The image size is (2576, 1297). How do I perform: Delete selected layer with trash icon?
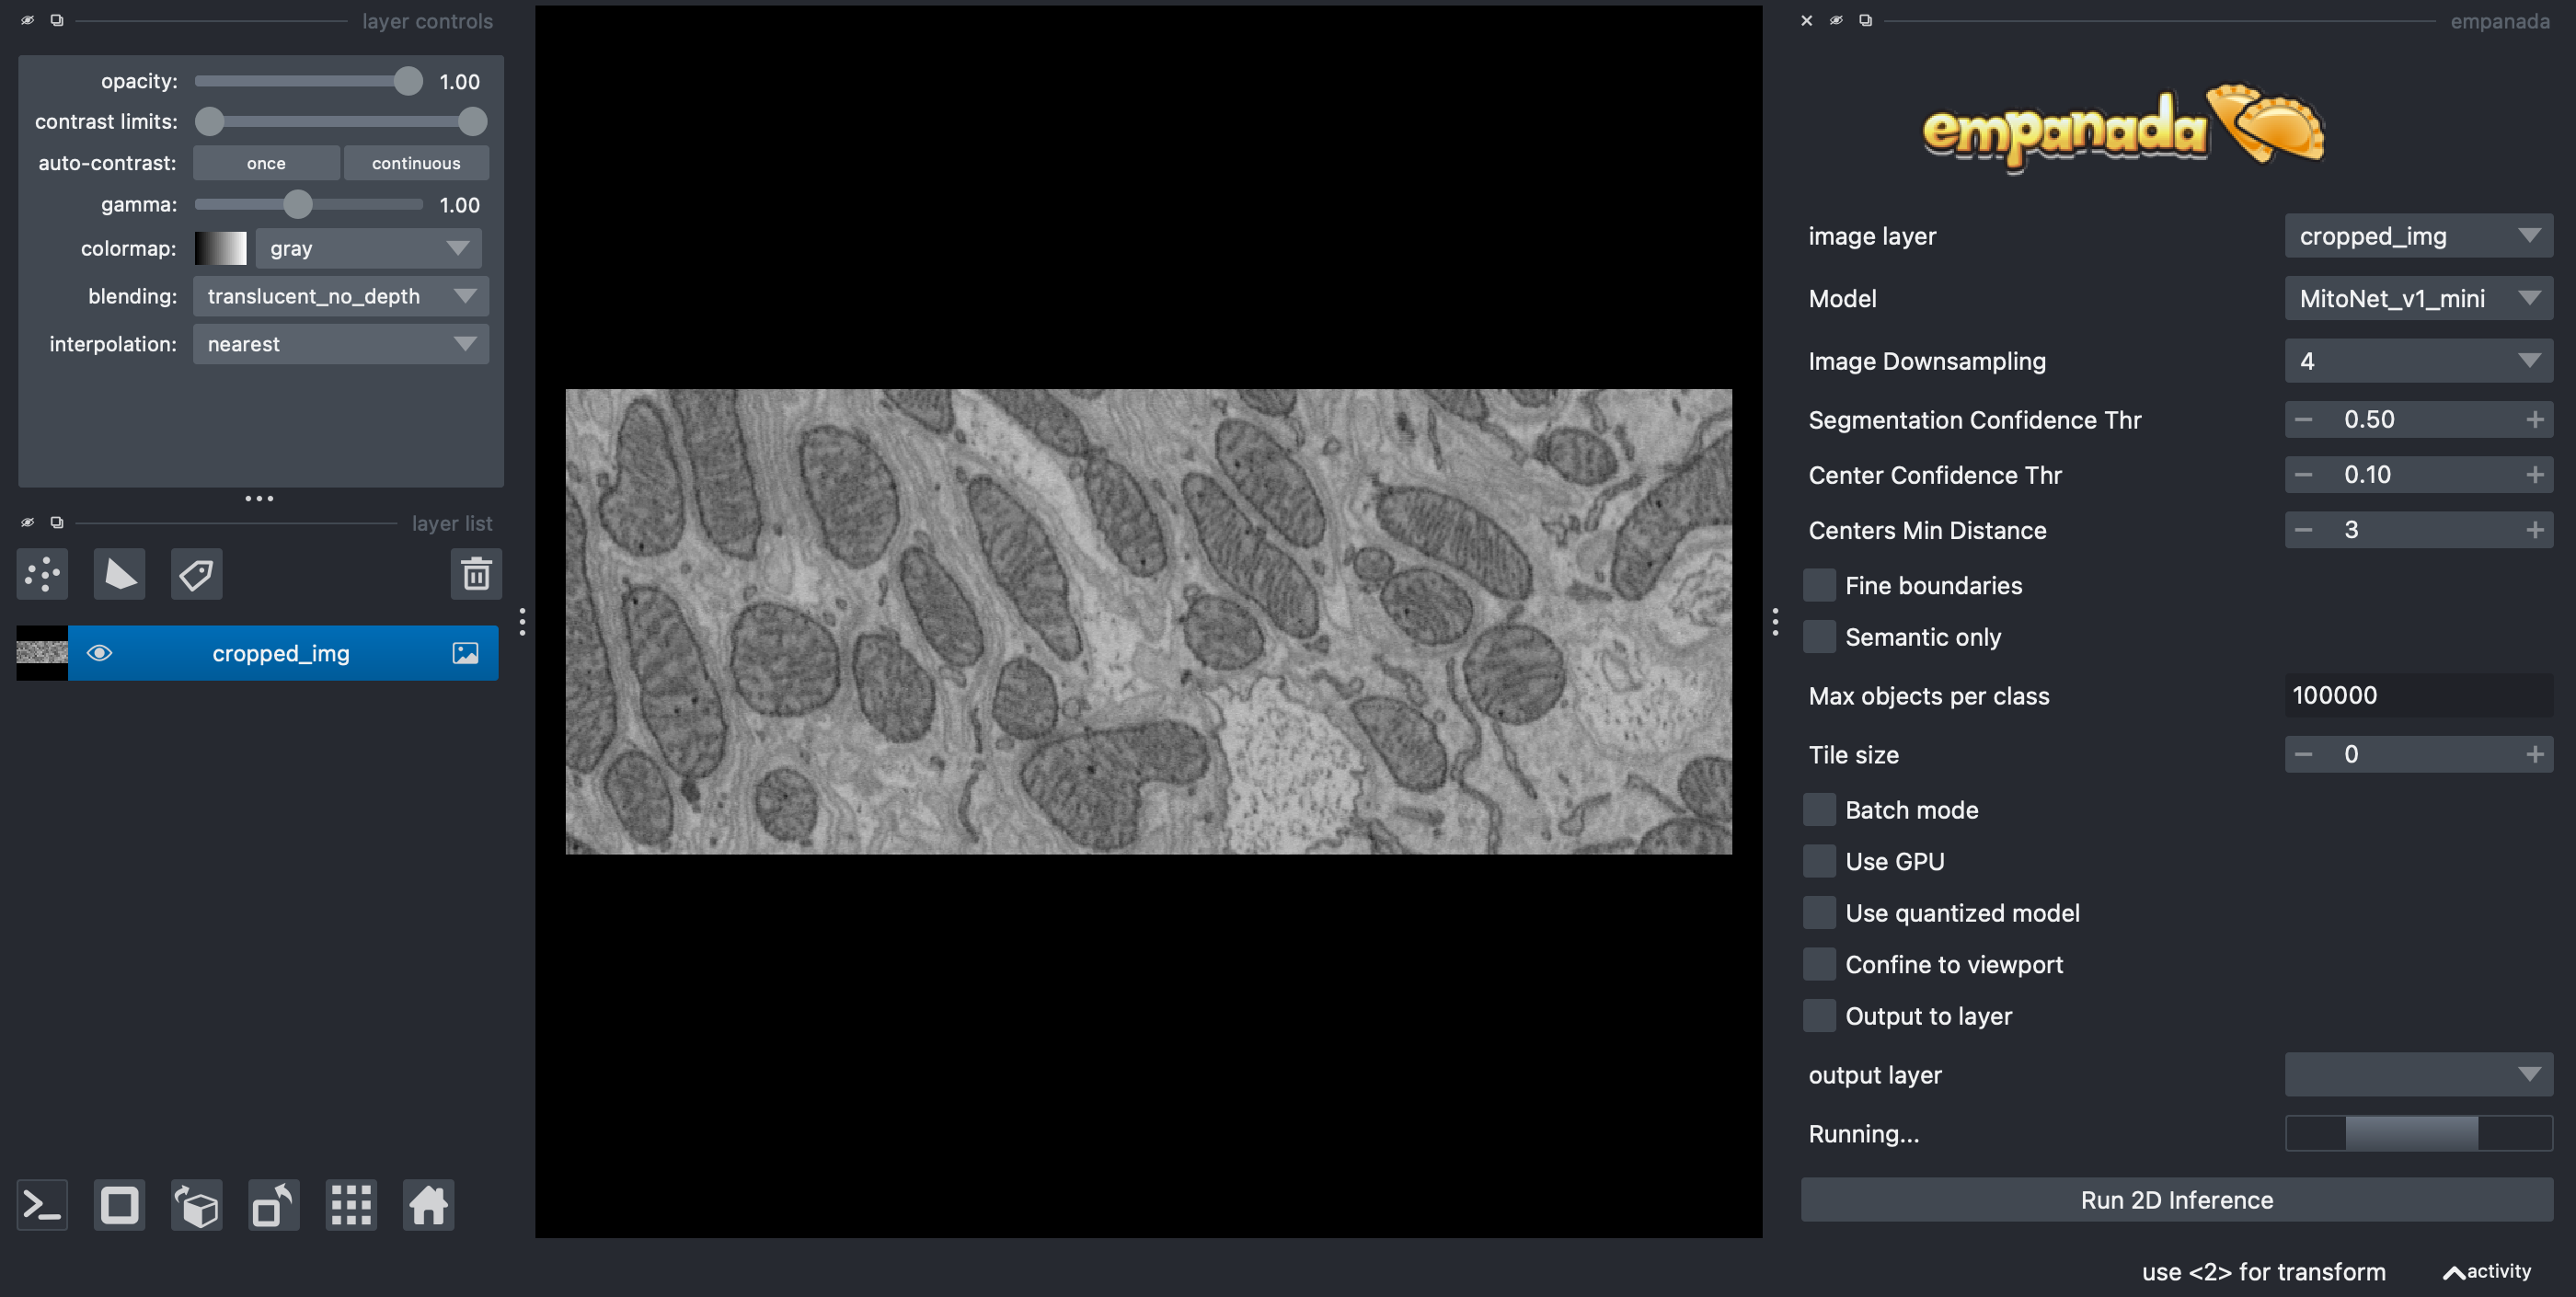tap(476, 574)
